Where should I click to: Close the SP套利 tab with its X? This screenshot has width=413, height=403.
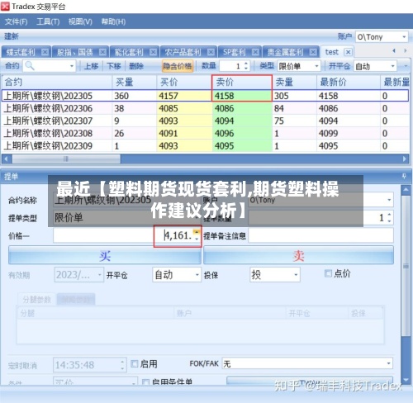(x=255, y=52)
